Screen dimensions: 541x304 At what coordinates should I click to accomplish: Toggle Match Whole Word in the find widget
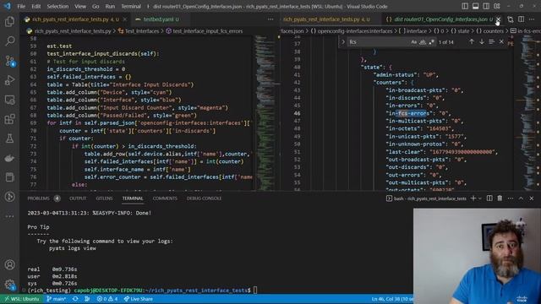423,42
